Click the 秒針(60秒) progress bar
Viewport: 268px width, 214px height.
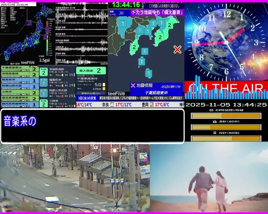[226, 138]
